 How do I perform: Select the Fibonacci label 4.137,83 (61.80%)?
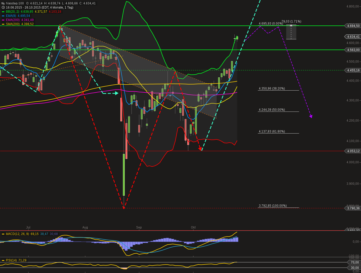(x=272, y=131)
